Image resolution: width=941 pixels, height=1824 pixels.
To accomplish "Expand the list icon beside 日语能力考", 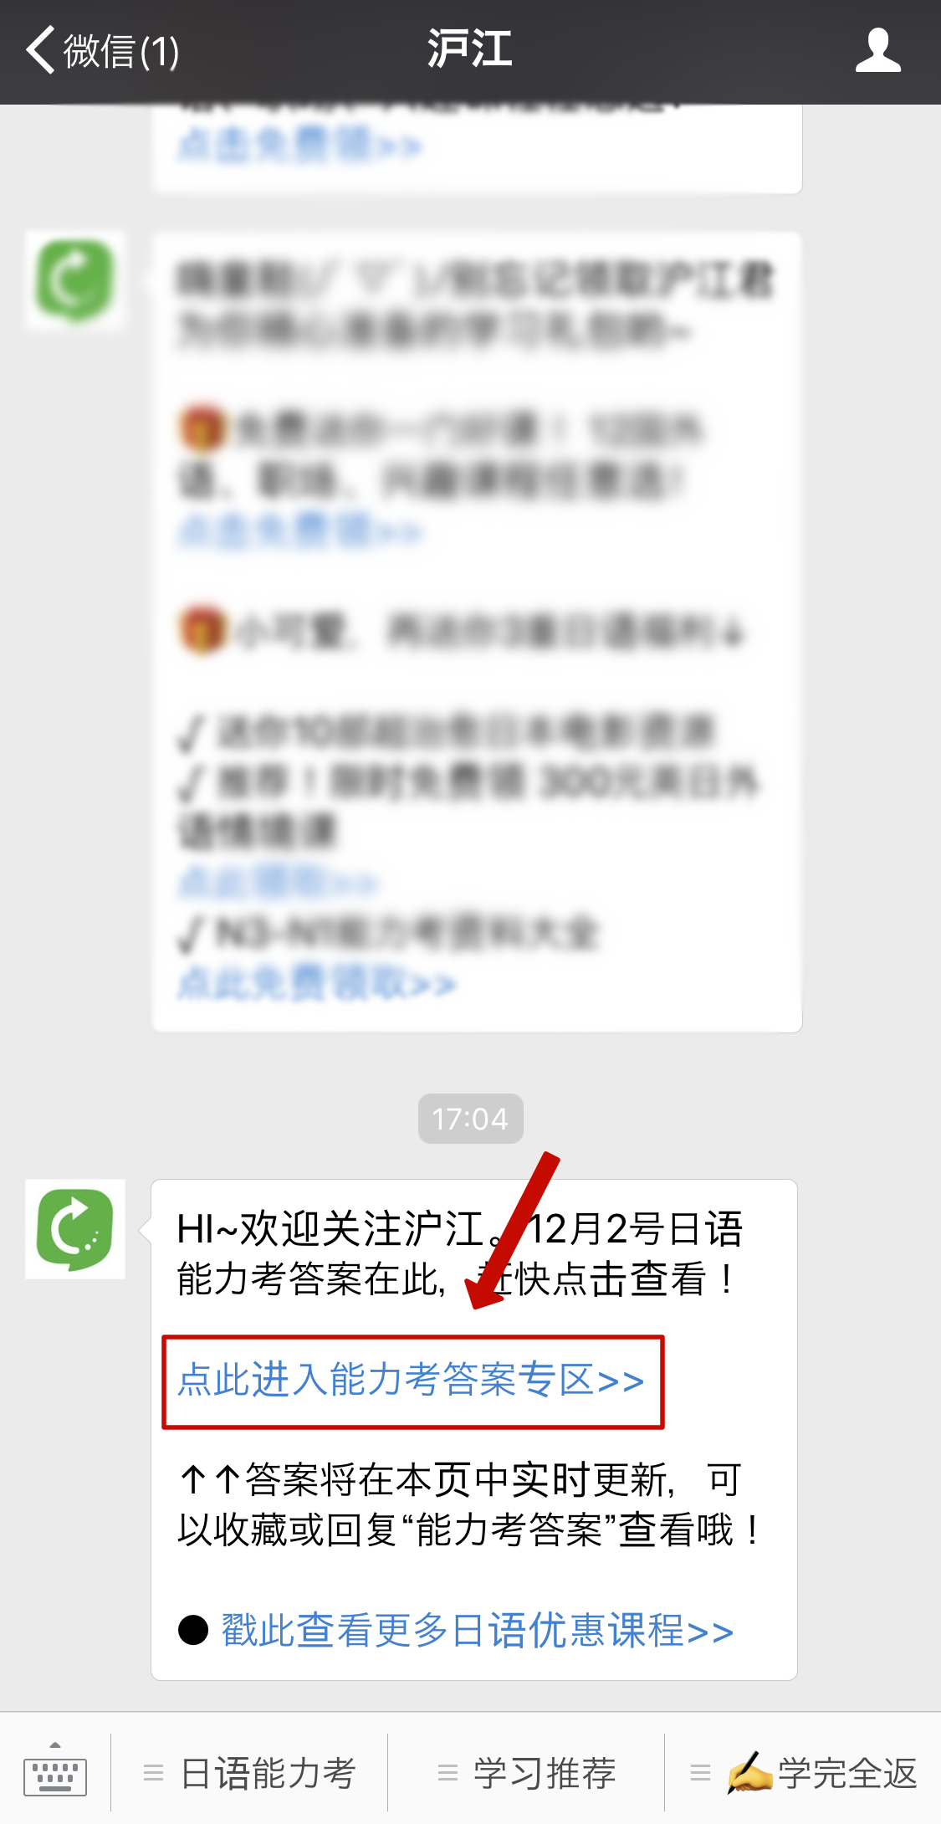I will click(153, 1773).
